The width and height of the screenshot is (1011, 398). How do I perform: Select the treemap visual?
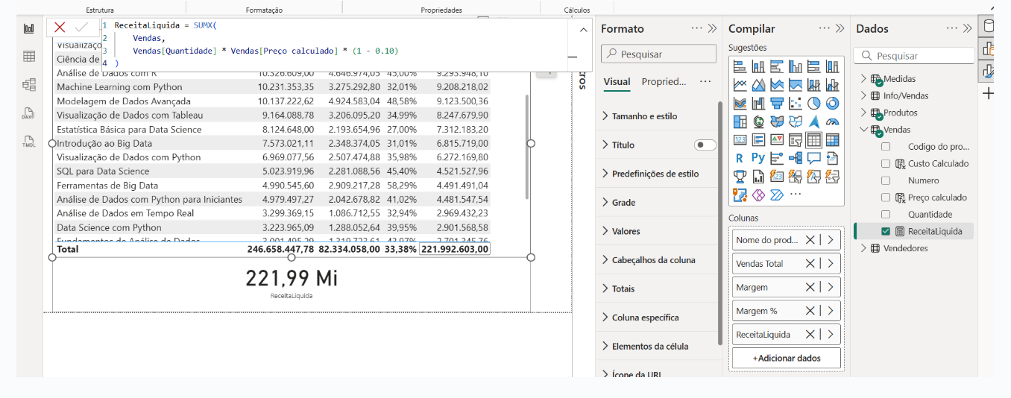(x=740, y=121)
